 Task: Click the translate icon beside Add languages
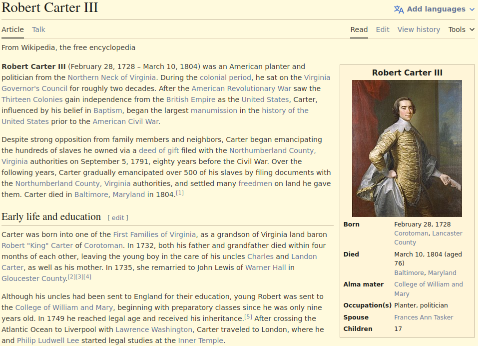point(399,9)
